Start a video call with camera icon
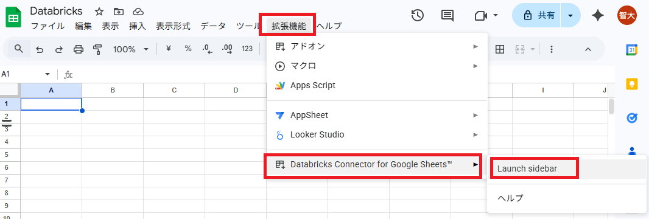 (480, 16)
